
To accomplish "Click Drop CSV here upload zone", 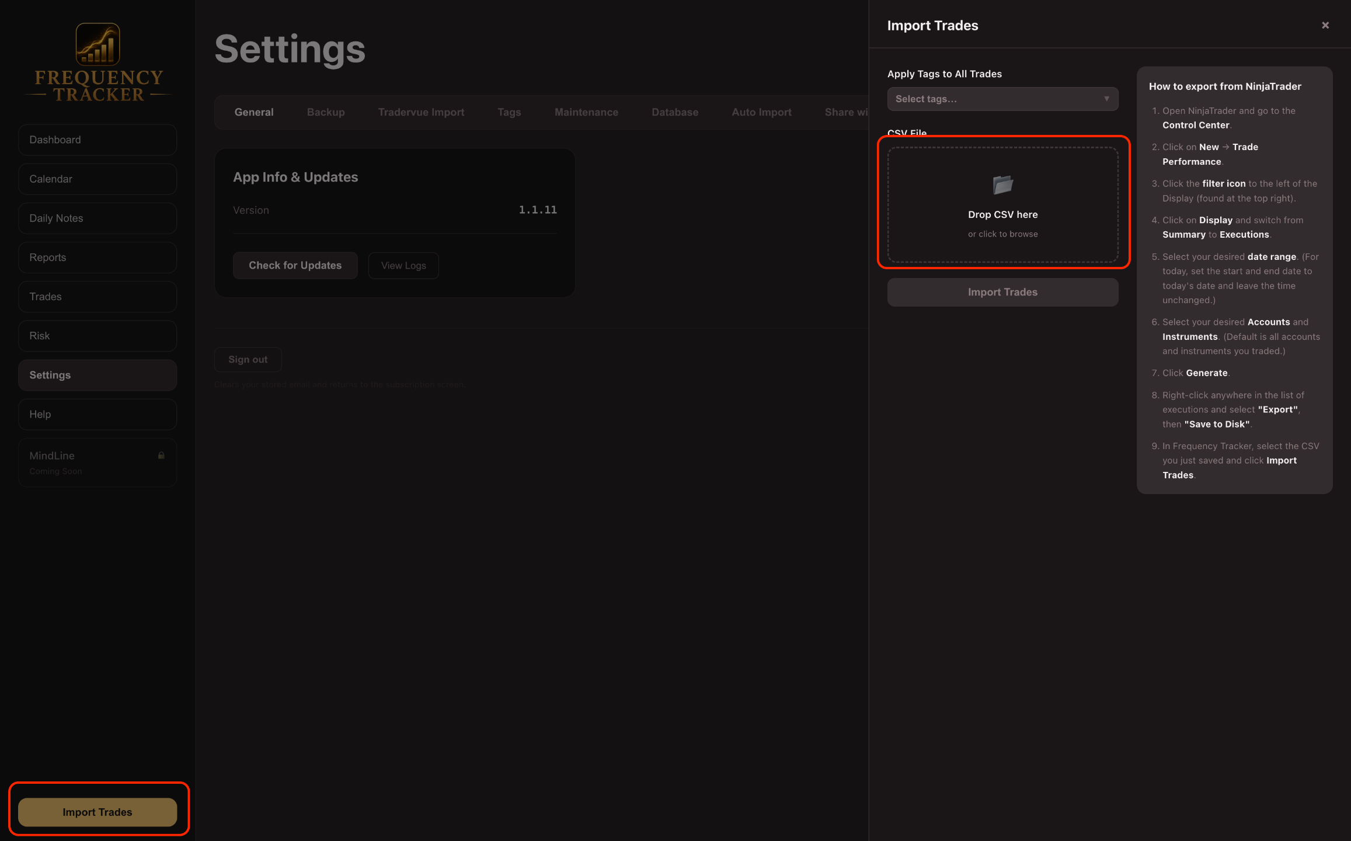I will (x=1002, y=204).
